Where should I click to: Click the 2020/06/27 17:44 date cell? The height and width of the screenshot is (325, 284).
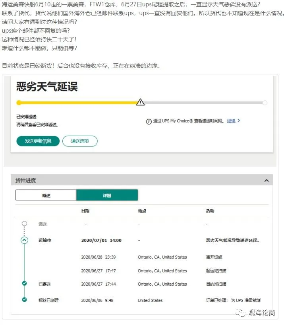[x=99, y=284]
